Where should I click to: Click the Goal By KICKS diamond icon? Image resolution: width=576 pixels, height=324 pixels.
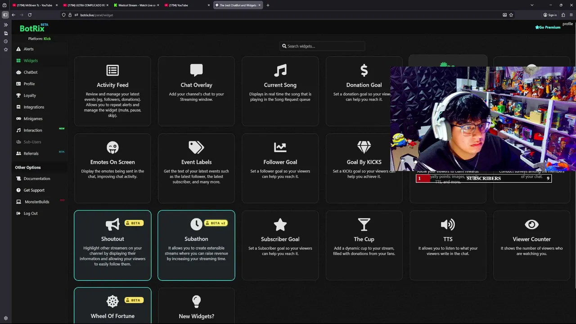coord(364,147)
